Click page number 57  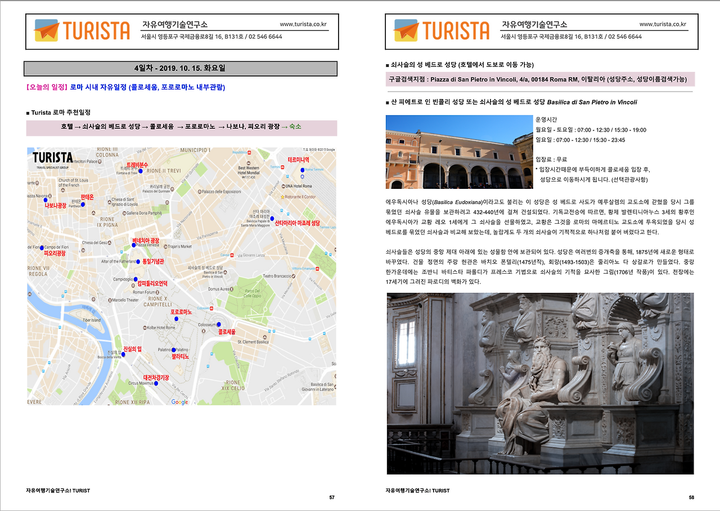click(x=332, y=498)
